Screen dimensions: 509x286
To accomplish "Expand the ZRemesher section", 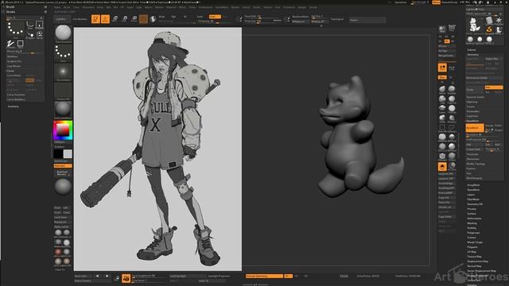I will click(x=472, y=159).
